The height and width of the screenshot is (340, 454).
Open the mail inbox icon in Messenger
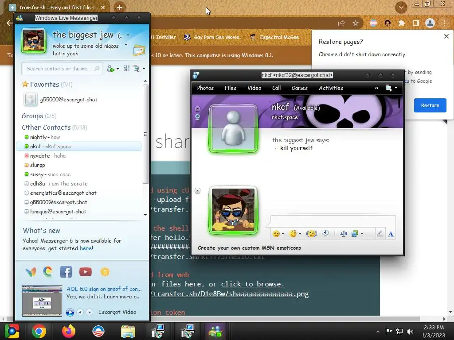click(x=139, y=50)
